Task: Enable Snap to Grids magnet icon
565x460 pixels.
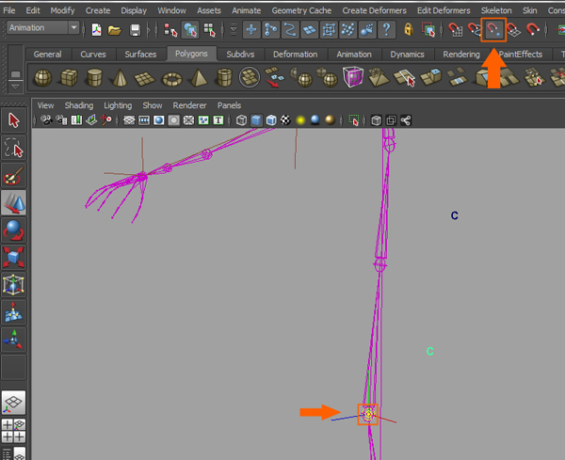Action: click(x=456, y=29)
